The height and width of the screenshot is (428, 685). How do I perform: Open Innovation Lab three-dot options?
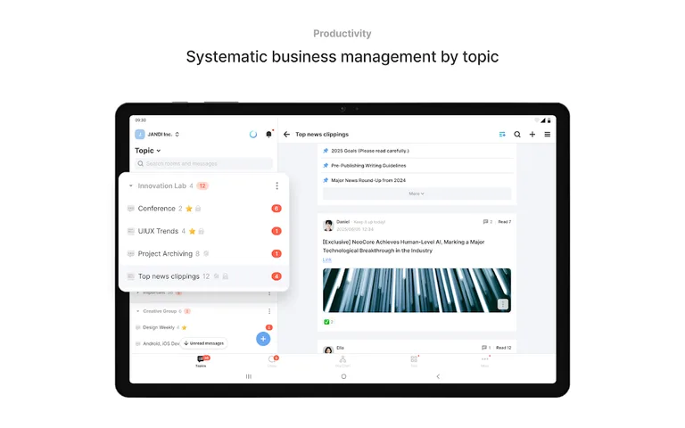[x=276, y=186]
